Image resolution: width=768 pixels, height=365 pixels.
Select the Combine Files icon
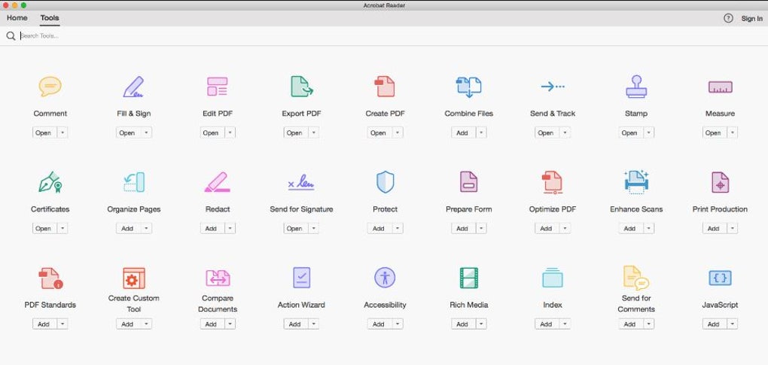pos(469,87)
